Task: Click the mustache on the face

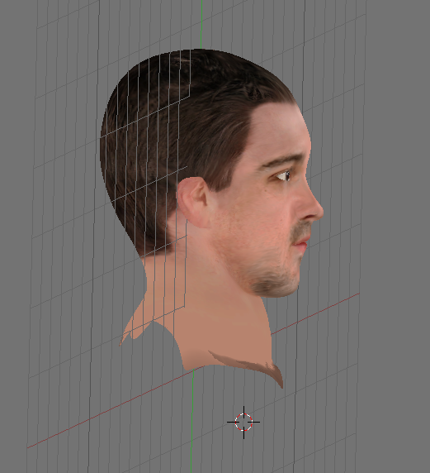Action: coord(301,231)
